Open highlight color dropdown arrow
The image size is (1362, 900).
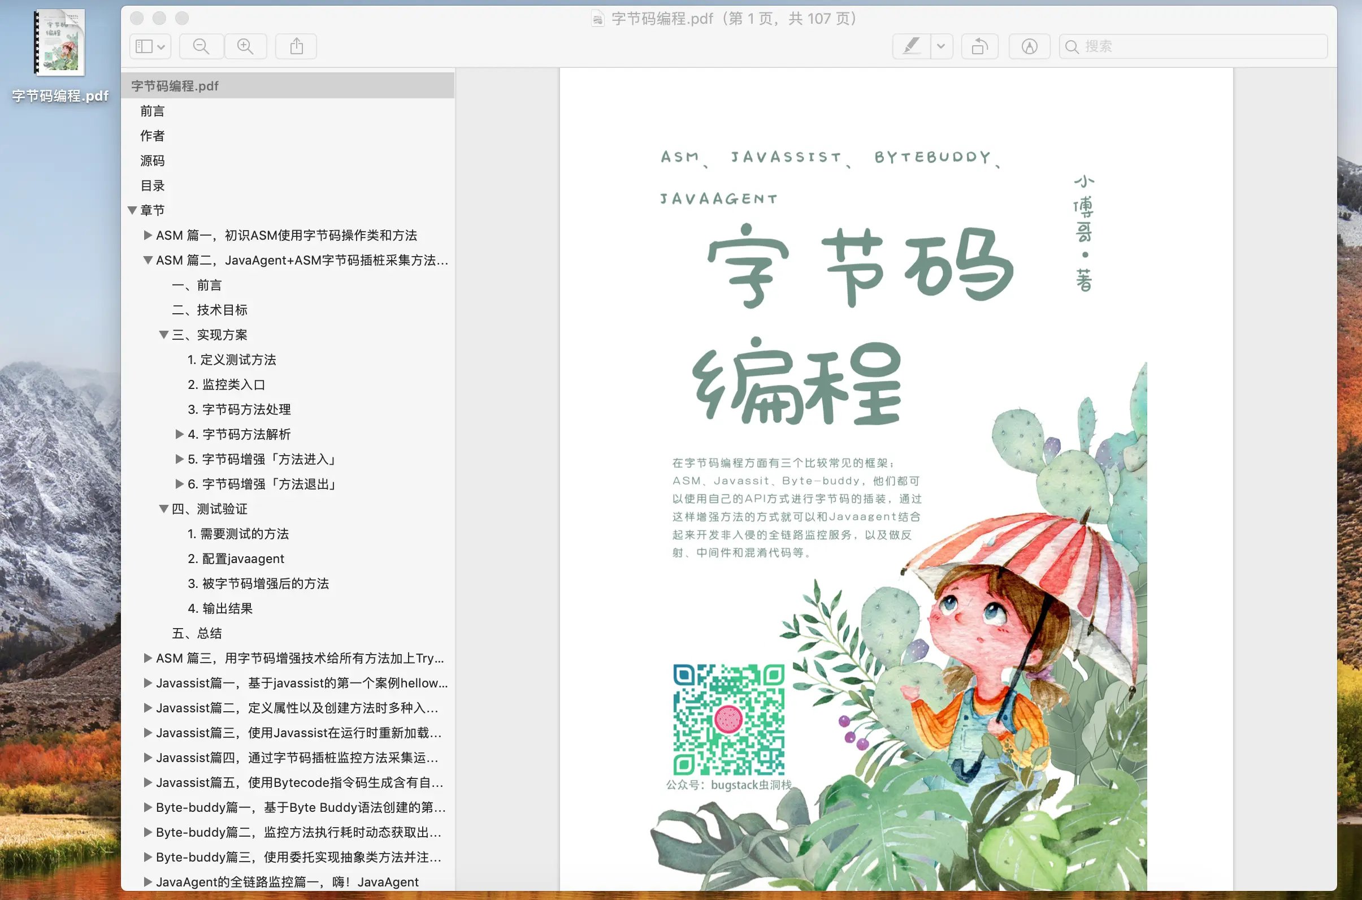(941, 46)
